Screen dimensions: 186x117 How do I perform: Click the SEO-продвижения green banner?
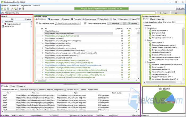(x=102, y=9)
